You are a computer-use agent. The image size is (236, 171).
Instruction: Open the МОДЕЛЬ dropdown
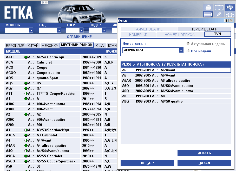pos(31,30)
